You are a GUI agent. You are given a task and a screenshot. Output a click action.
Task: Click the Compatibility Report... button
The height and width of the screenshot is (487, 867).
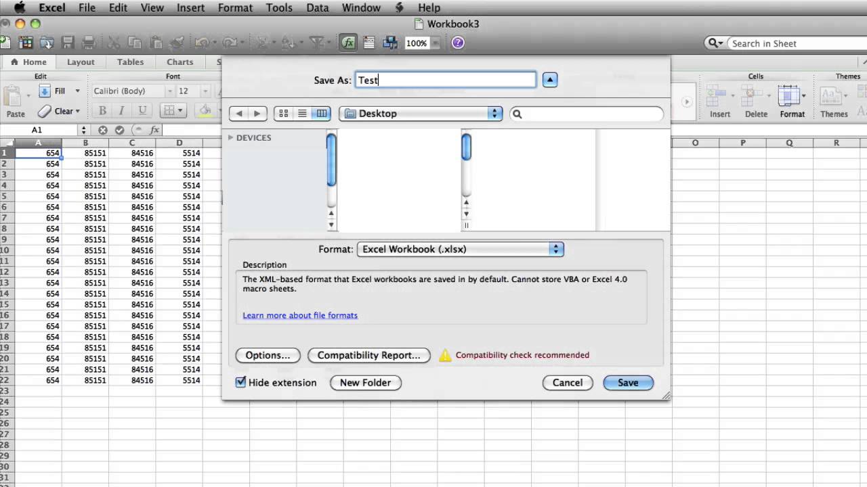point(369,355)
